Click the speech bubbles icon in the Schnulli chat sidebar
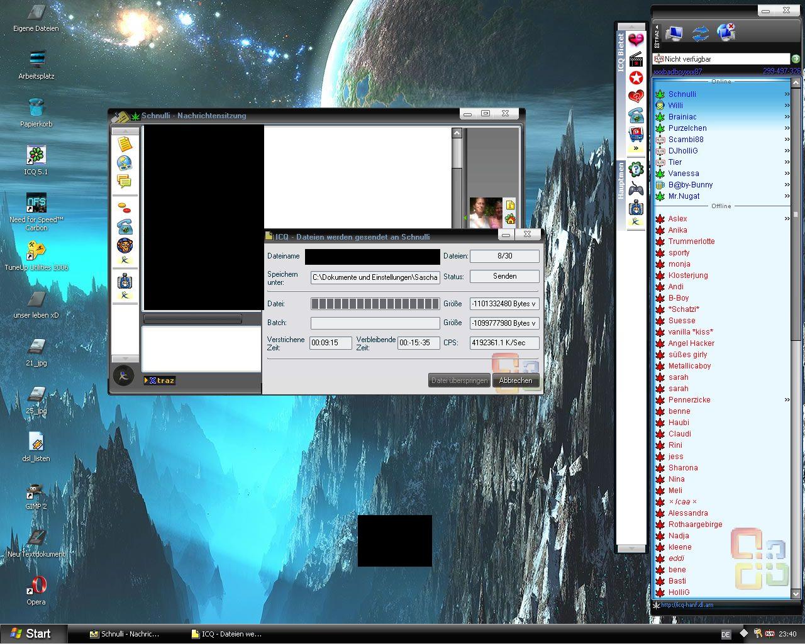Image resolution: width=805 pixels, height=644 pixels. coord(125,182)
